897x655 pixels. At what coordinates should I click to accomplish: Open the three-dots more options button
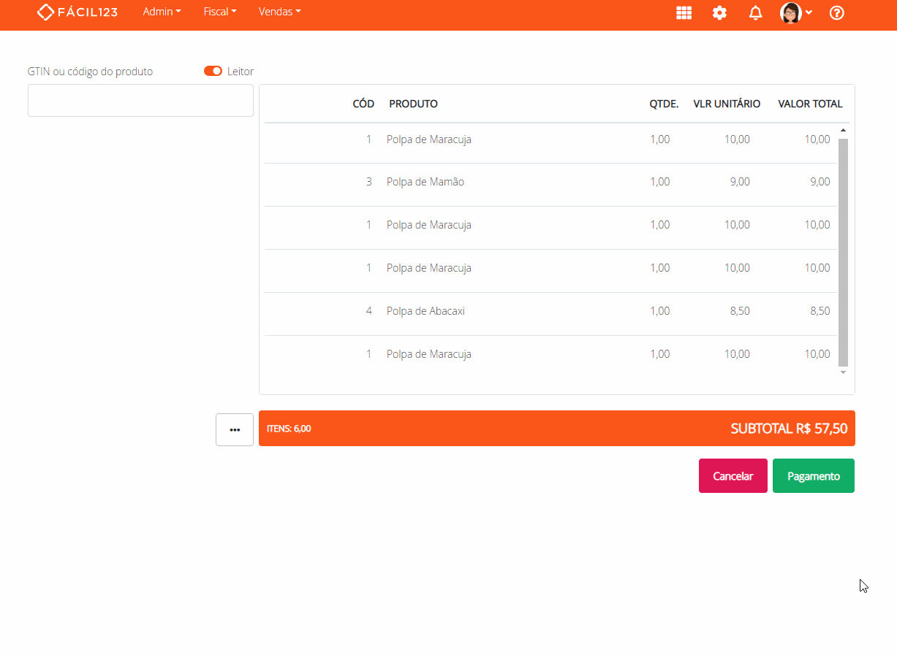[x=235, y=429]
